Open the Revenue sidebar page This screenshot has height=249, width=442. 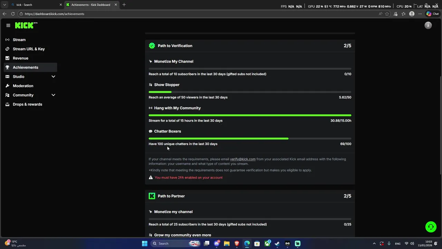click(30, 58)
